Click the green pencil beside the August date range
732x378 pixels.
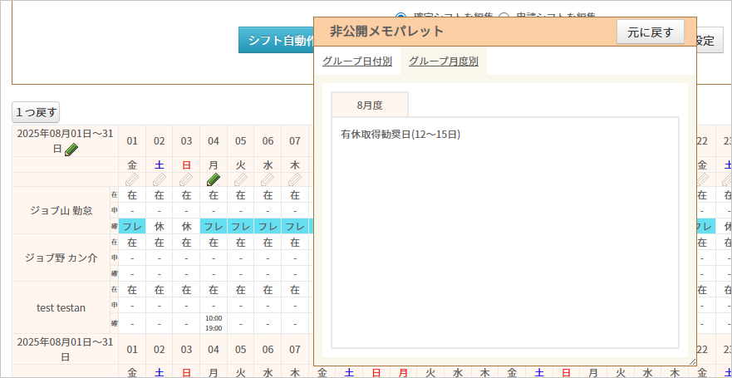pyautogui.click(x=71, y=150)
